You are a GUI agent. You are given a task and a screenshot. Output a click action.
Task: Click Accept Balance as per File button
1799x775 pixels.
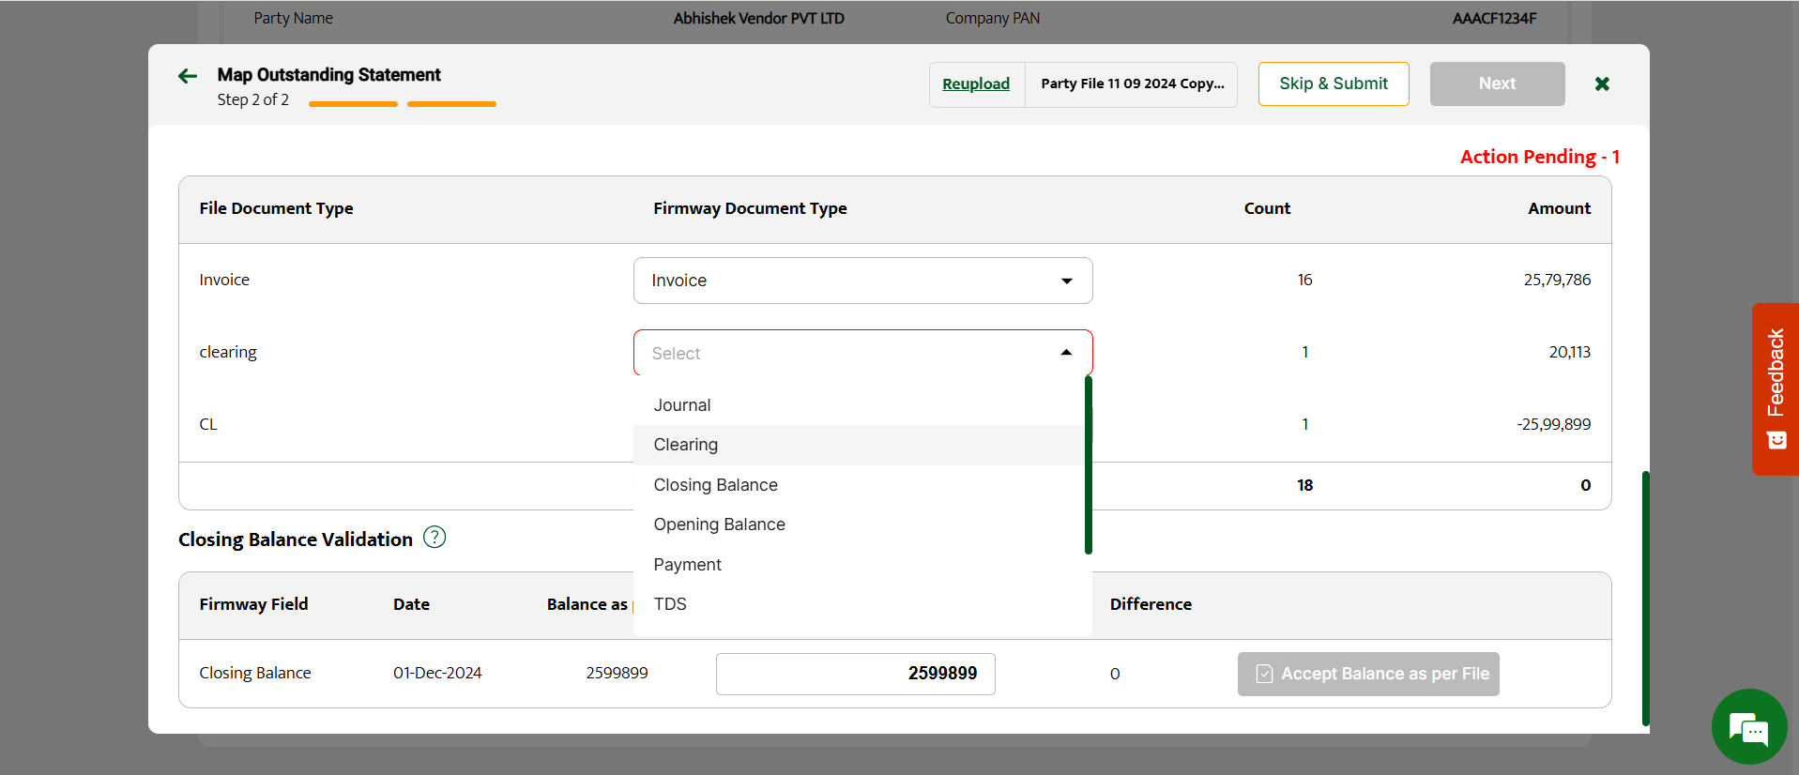coord(1368,674)
